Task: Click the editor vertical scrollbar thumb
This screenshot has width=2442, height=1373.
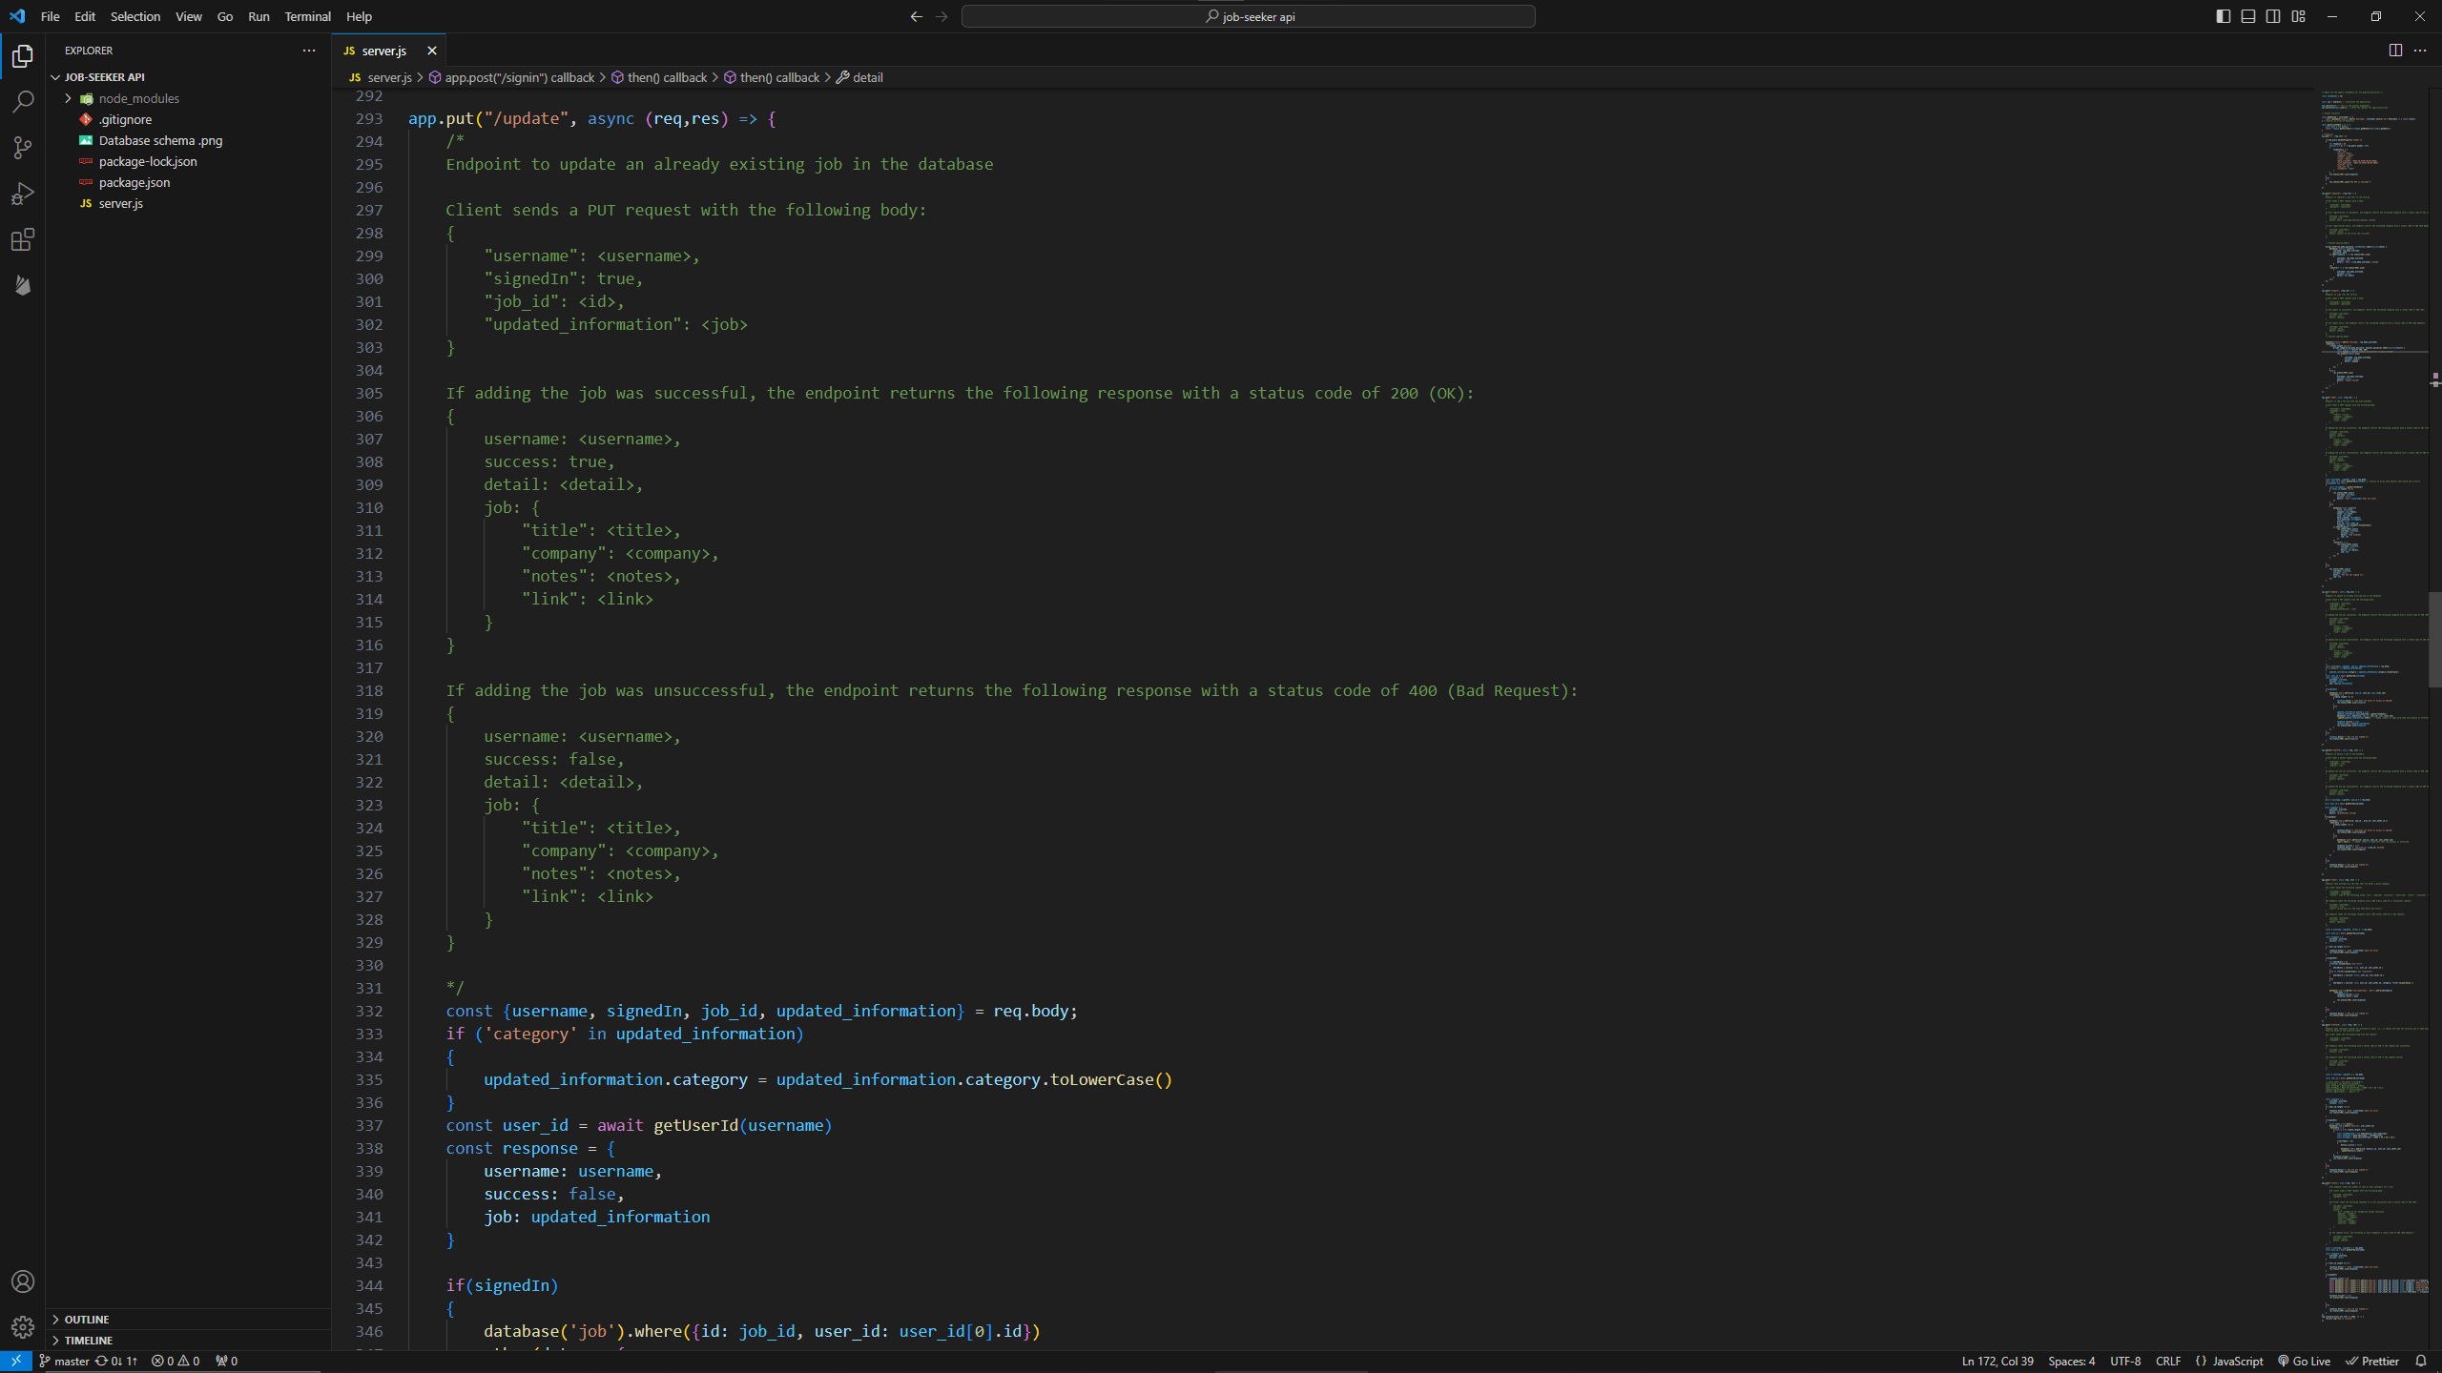Action: tap(2433, 639)
